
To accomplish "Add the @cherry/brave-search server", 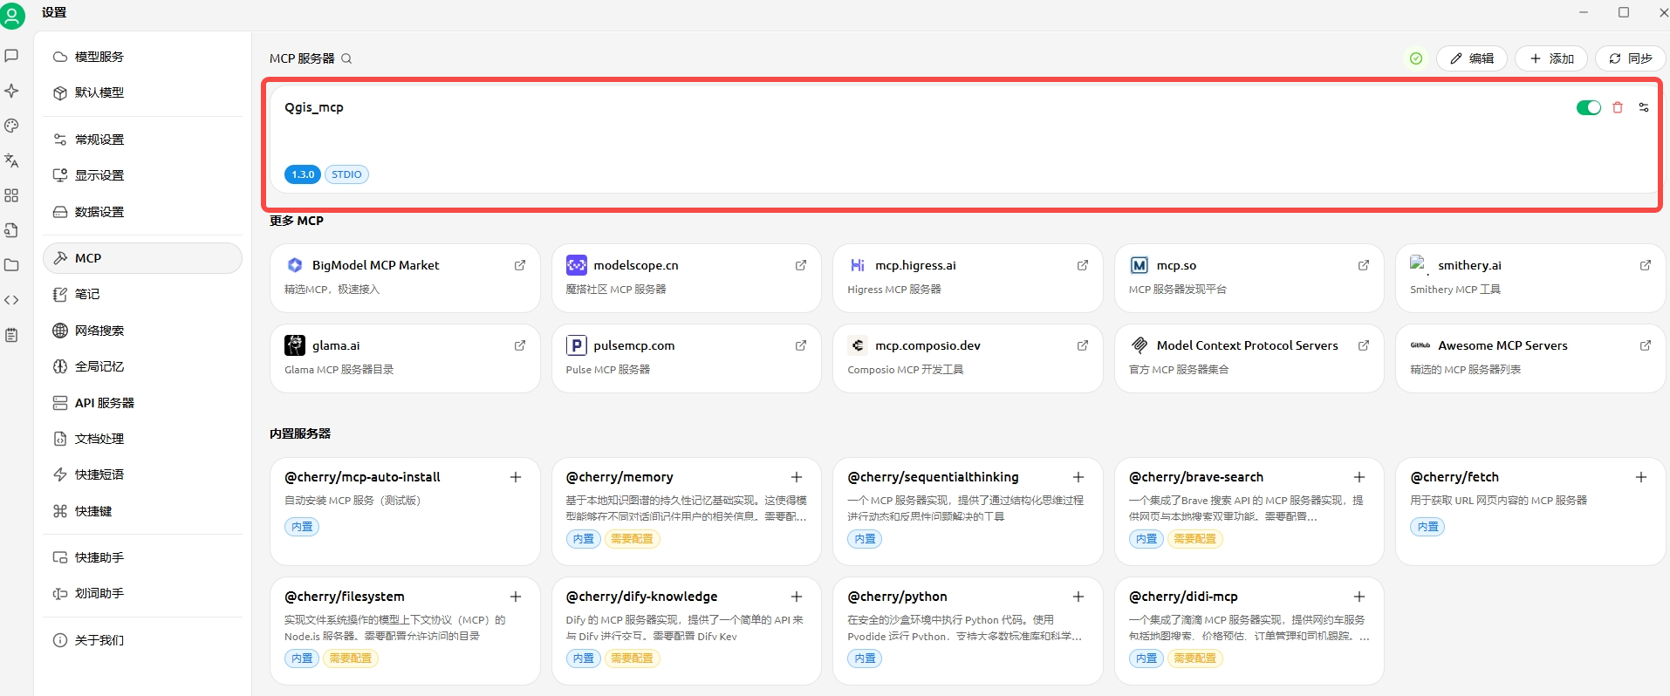I will pyautogui.click(x=1359, y=477).
